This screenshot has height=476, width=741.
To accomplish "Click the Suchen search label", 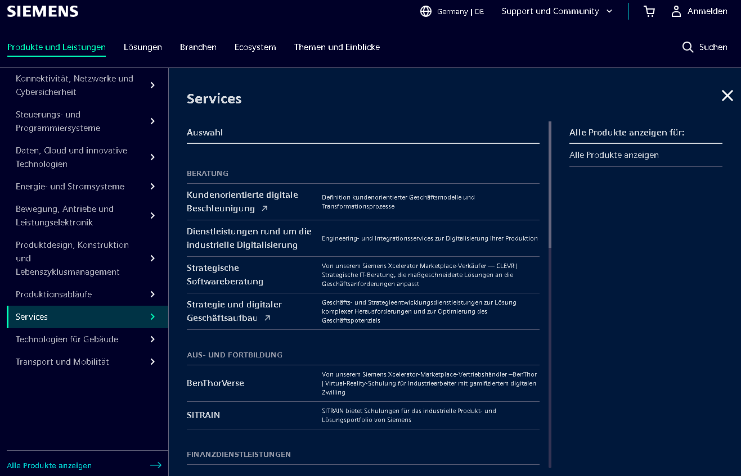I will coord(713,47).
